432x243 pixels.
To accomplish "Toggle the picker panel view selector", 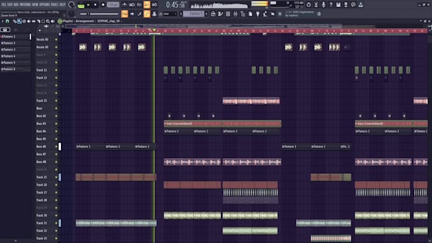I will tap(5, 29).
